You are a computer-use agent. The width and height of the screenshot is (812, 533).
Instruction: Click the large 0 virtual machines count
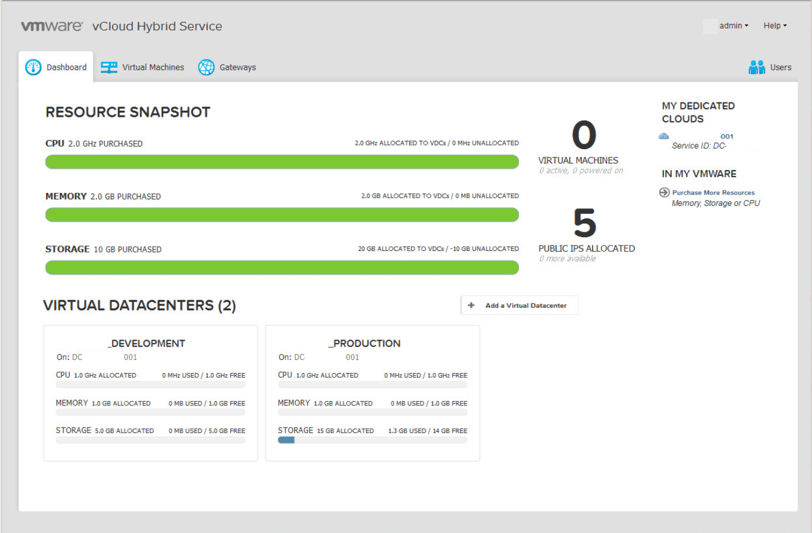point(584,135)
